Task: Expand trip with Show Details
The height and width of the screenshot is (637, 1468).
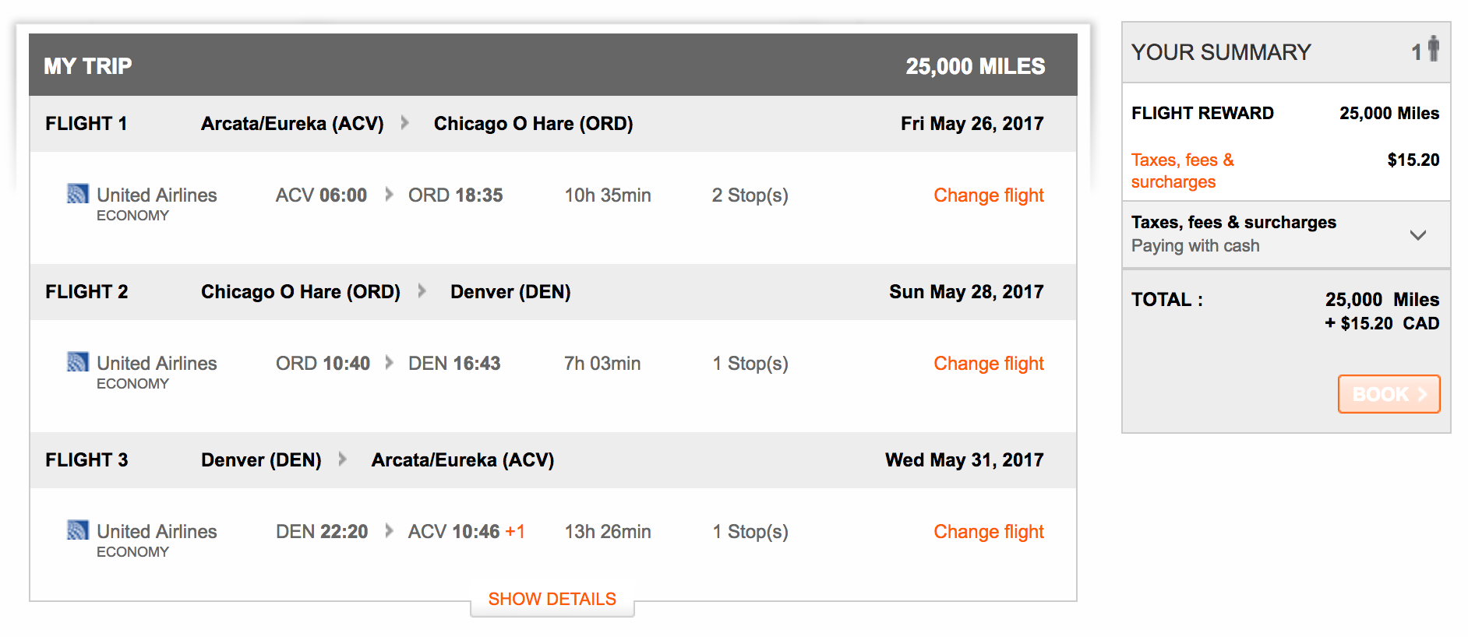Action: click(x=552, y=599)
